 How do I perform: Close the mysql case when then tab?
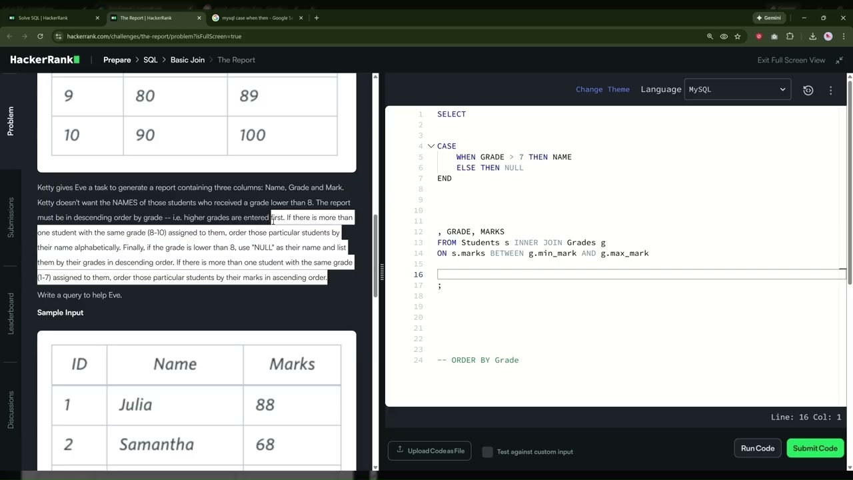(301, 18)
